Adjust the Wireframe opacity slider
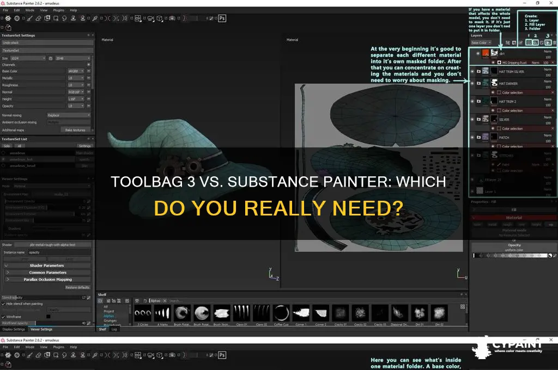 [x=41, y=323]
